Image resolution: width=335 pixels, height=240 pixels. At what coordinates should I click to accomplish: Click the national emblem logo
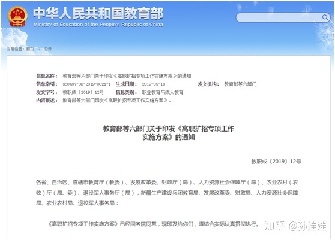(x=18, y=16)
